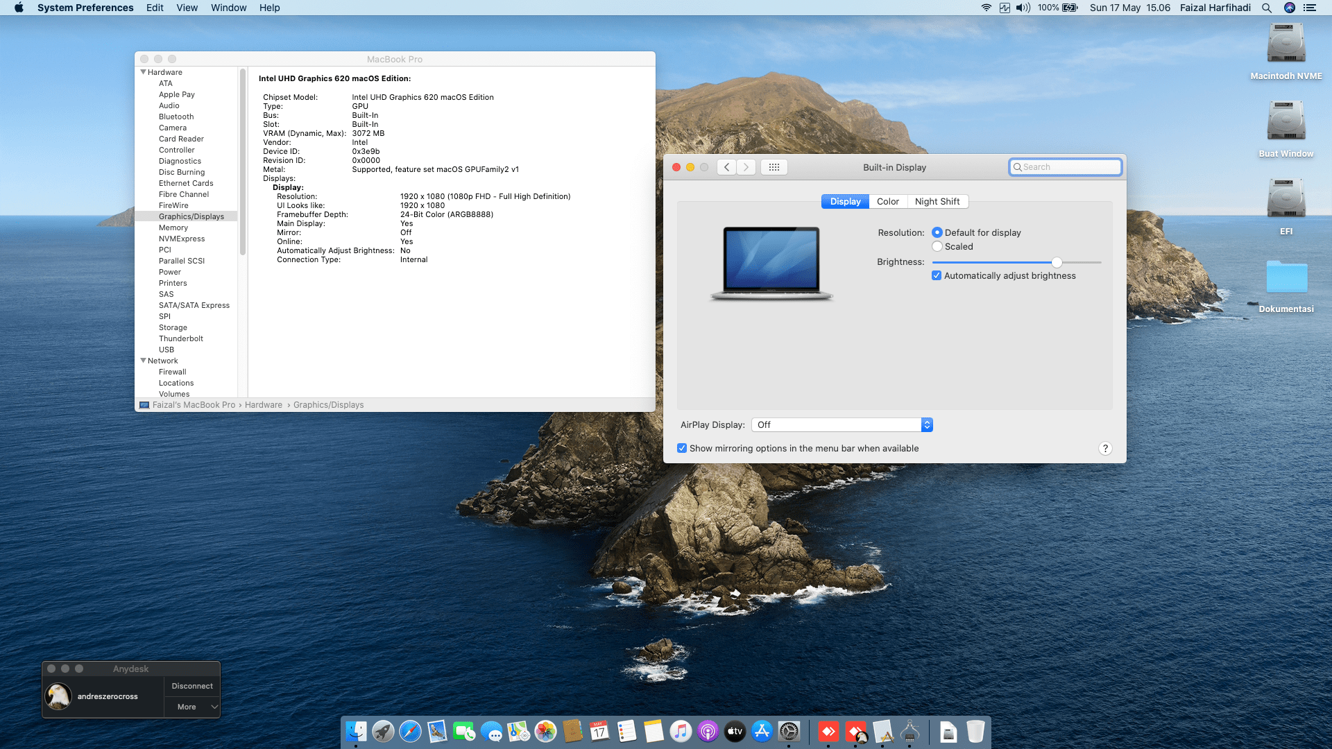Switch to the Night Shift tab
The image size is (1332, 749).
tap(937, 201)
